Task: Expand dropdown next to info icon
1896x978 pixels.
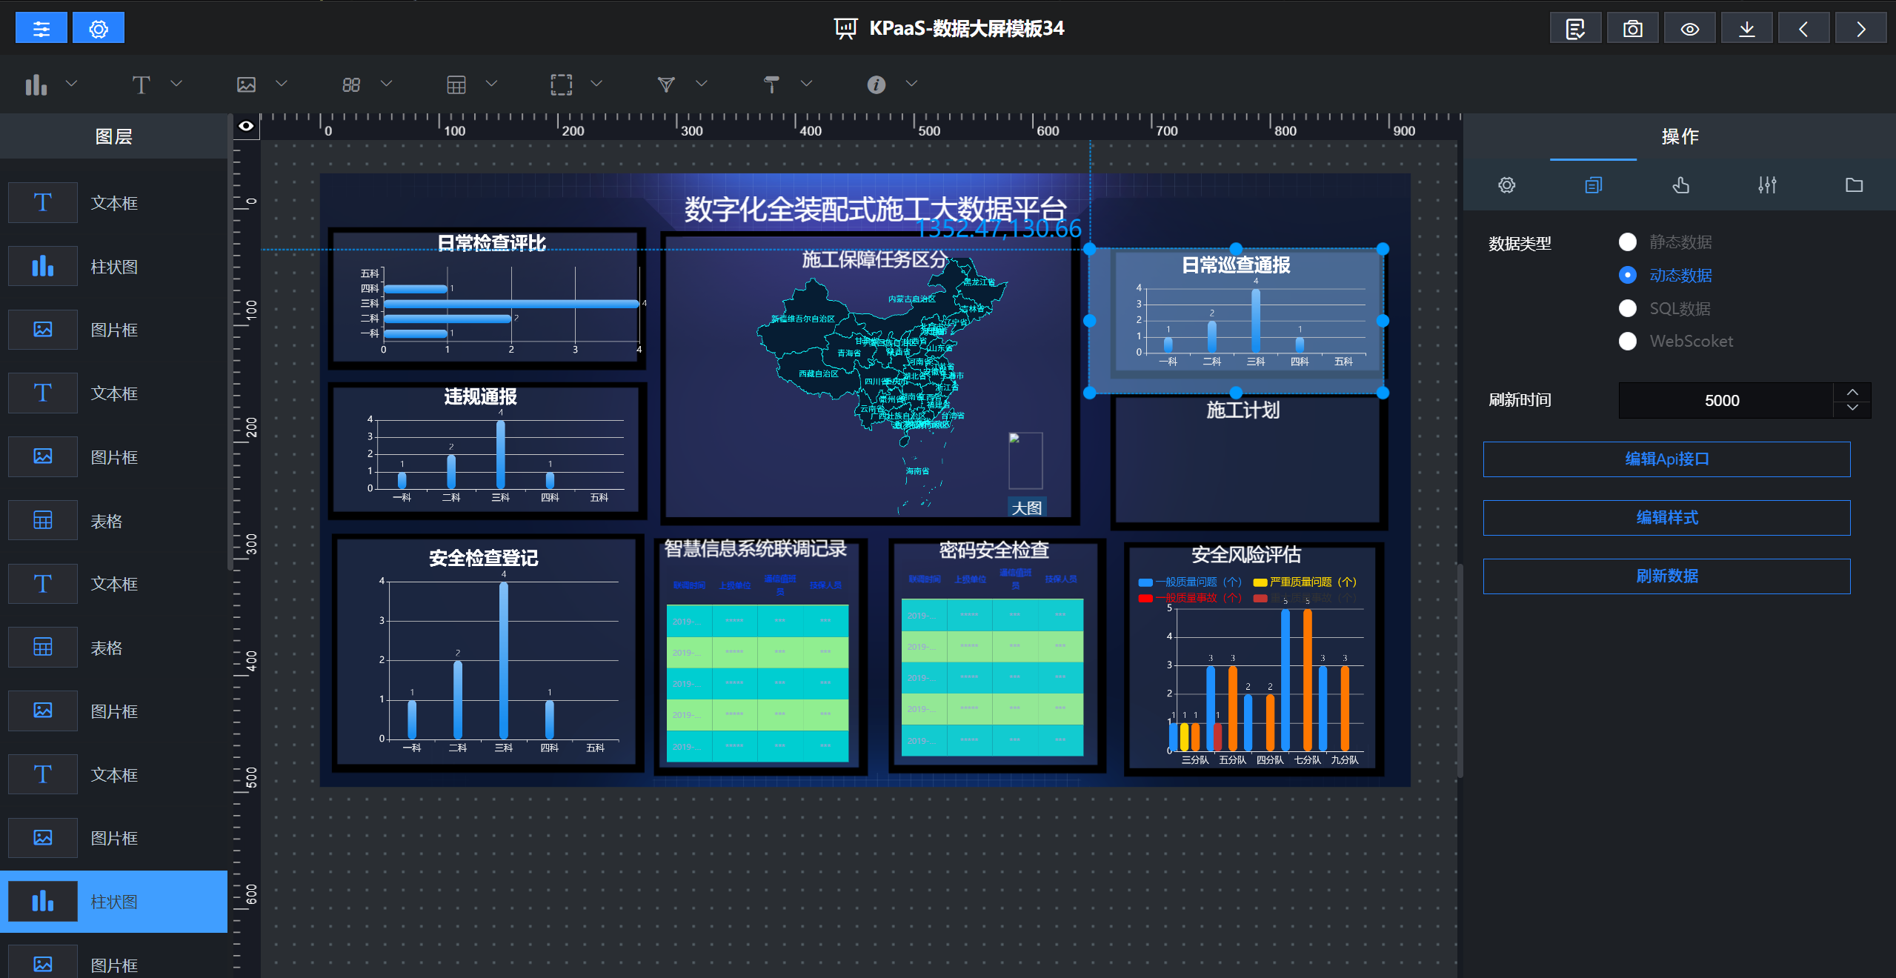Action: click(x=912, y=84)
